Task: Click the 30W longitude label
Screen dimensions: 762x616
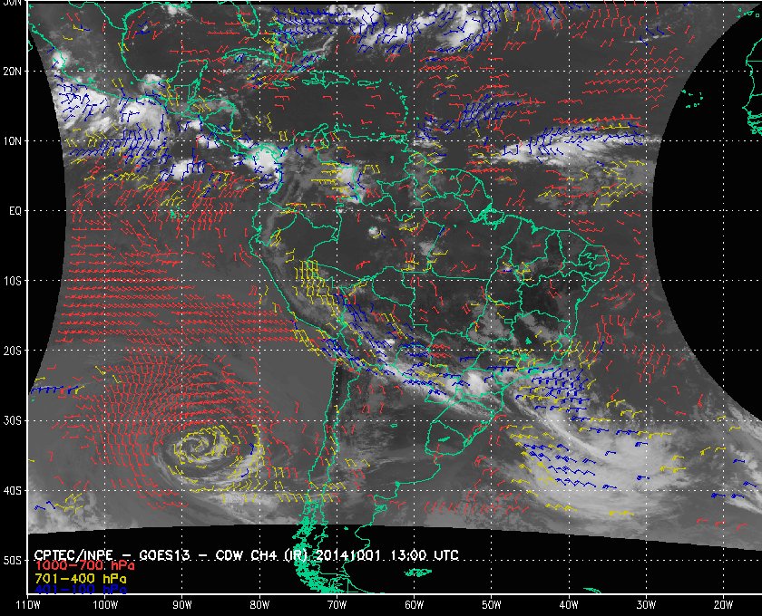Action: click(x=646, y=605)
